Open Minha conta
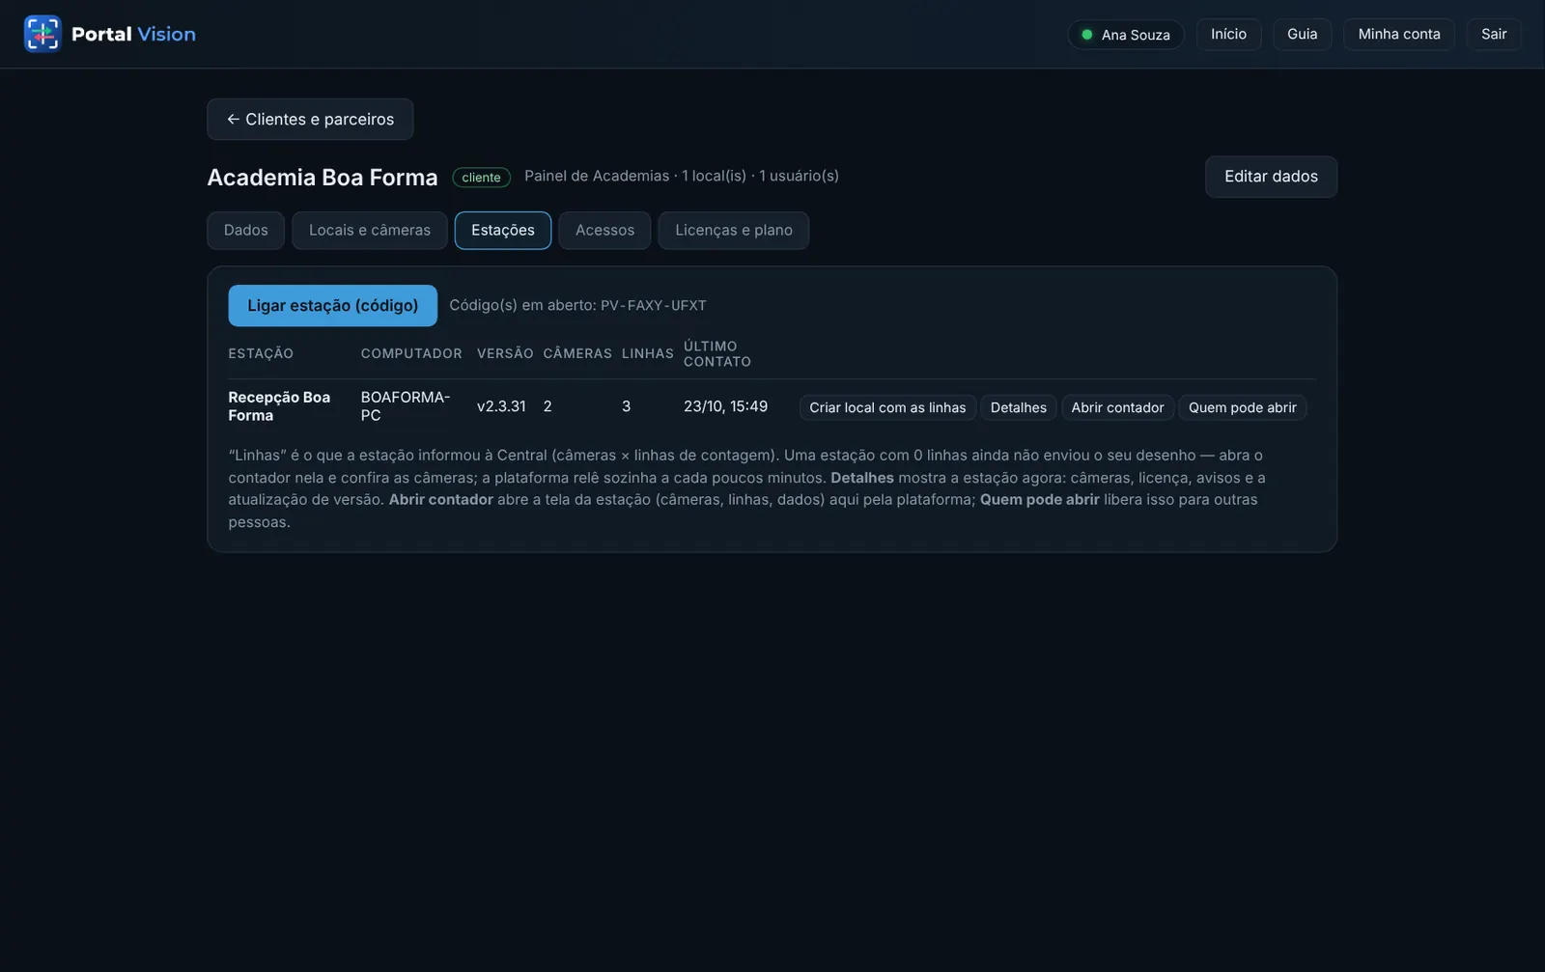Screen dimensions: 1545x972 click(1399, 34)
